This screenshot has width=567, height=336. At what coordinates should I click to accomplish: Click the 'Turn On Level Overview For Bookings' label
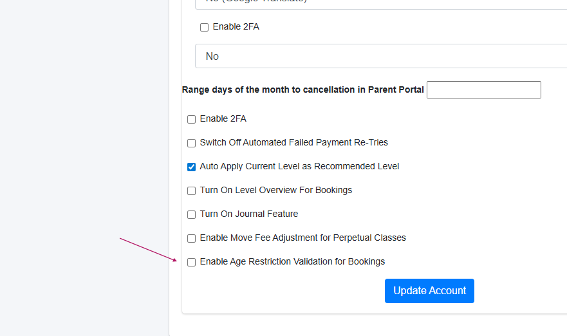(x=275, y=190)
